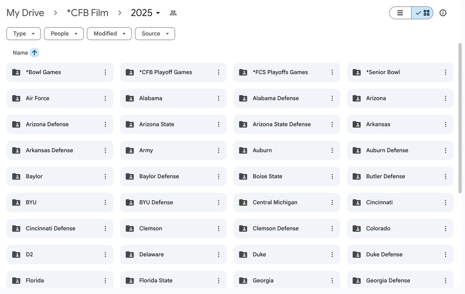Click the shared people icon beside 2025
Screen dimensions: 465x294
coord(173,13)
